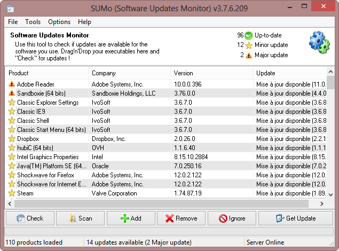Click the horizontal scrollbar thumb

click(x=161, y=203)
